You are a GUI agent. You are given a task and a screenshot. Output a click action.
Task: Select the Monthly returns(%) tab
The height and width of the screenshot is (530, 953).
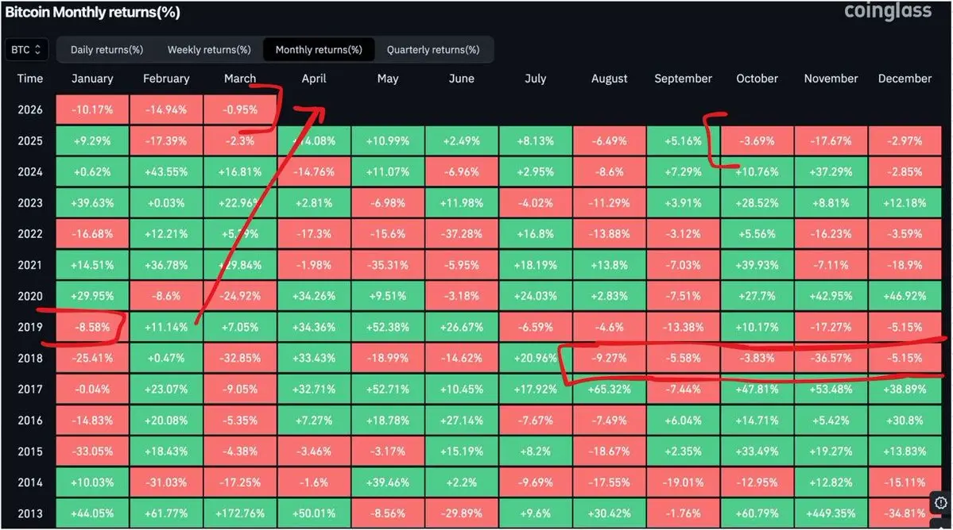319,50
